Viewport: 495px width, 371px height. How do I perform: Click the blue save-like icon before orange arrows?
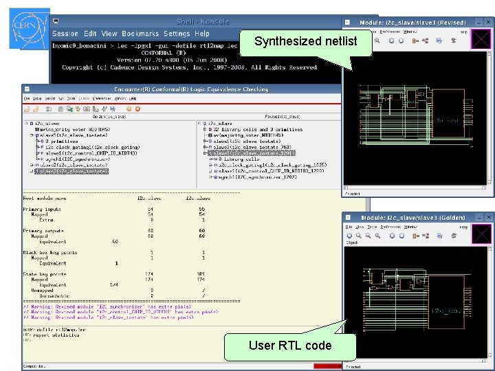[113, 109]
